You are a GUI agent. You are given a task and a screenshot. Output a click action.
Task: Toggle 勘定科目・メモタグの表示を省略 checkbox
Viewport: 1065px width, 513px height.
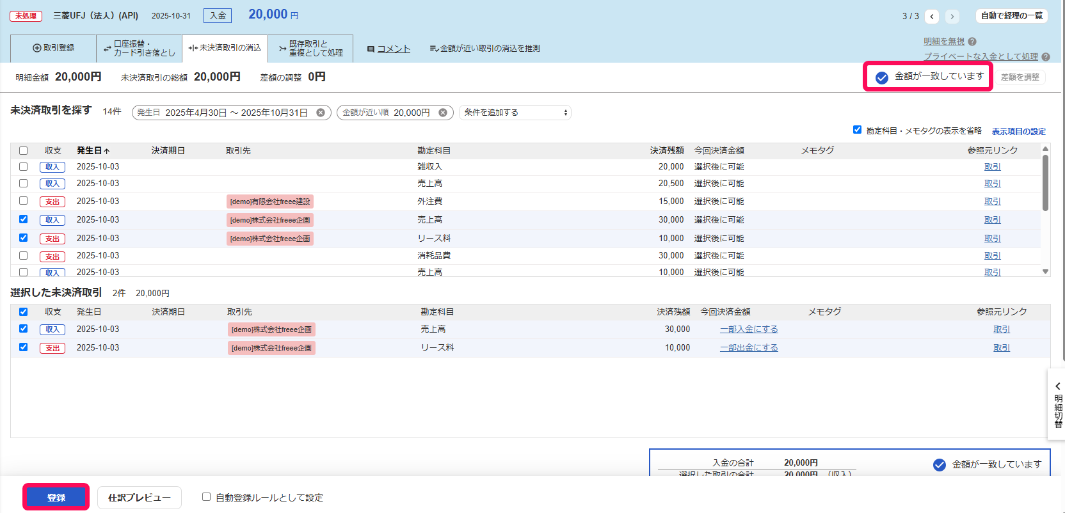857,130
